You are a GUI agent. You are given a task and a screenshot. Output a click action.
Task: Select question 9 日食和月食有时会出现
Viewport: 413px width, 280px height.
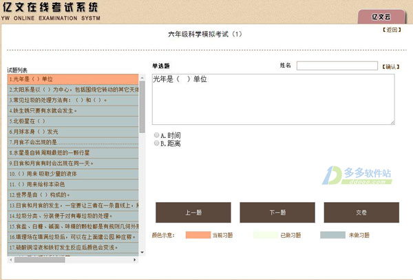pyautogui.click(x=73, y=163)
